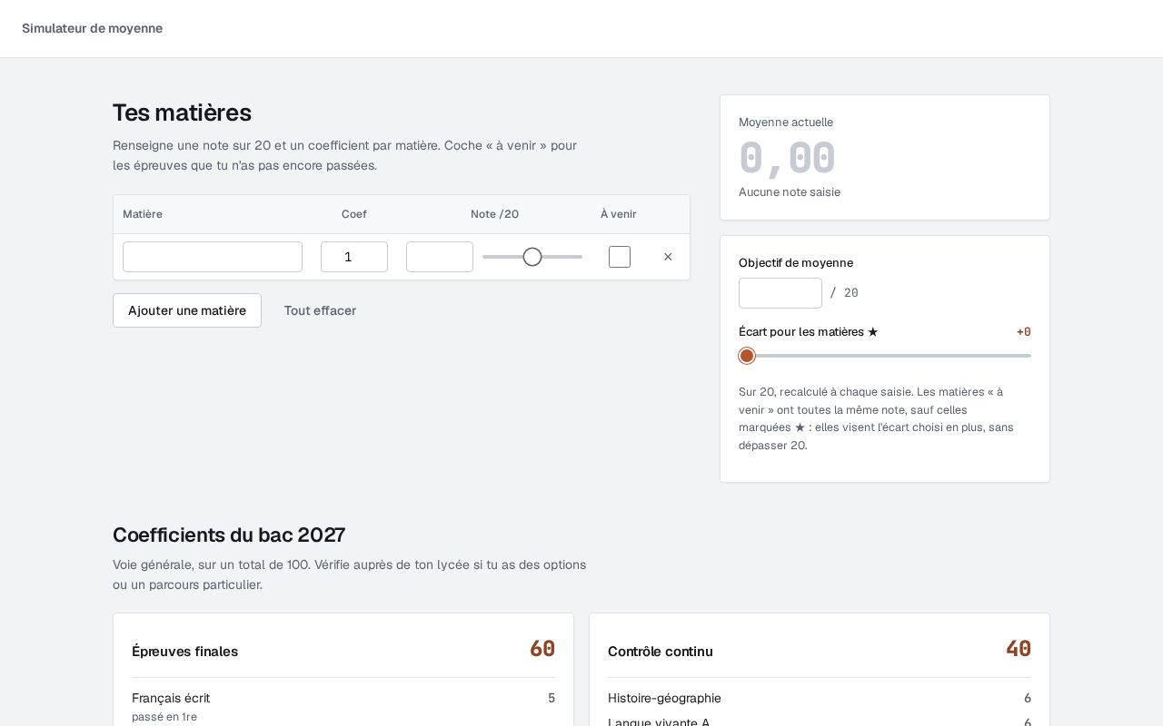
Task: Click the Matière column header
Action: 143,214
